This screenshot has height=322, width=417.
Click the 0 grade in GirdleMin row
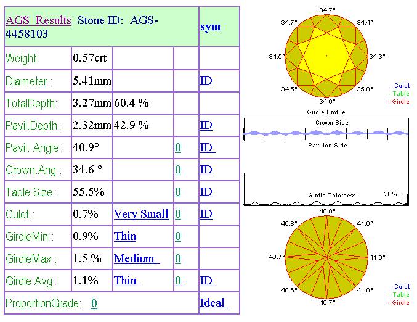tap(178, 236)
